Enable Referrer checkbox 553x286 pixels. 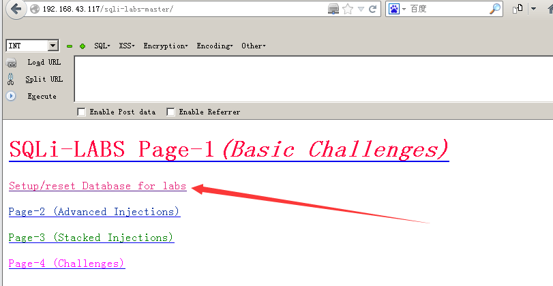click(x=170, y=112)
